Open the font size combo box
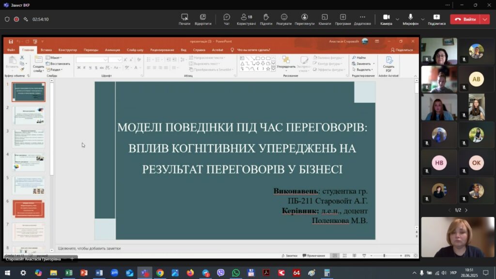 (115, 60)
